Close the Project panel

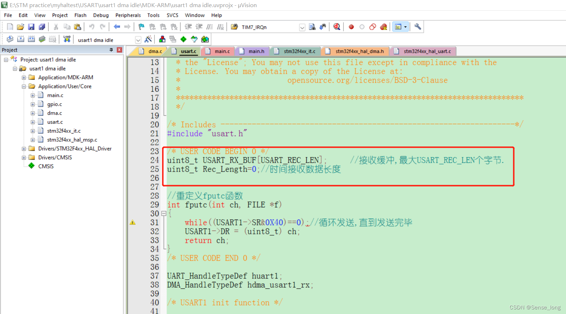[119, 50]
